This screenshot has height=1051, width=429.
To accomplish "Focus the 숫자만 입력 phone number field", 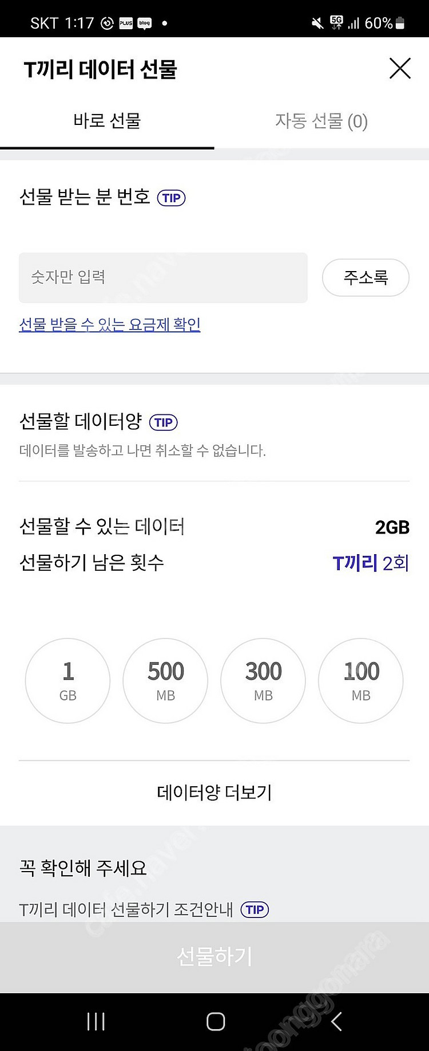I will (163, 278).
